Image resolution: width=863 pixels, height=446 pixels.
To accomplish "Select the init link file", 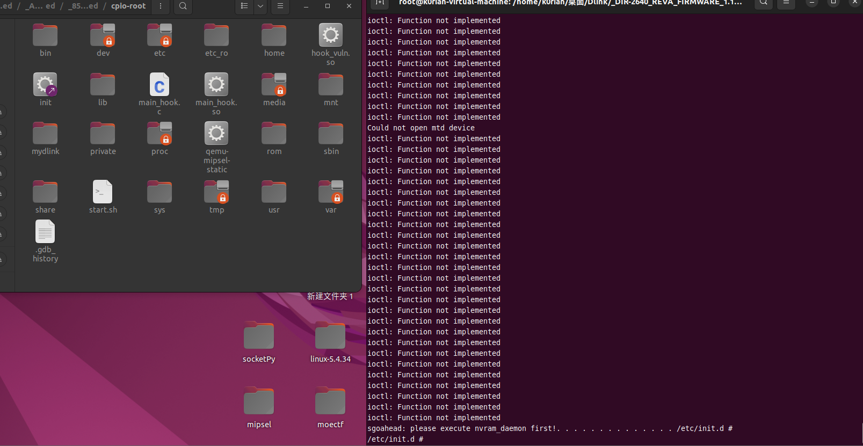I will [x=45, y=89].
